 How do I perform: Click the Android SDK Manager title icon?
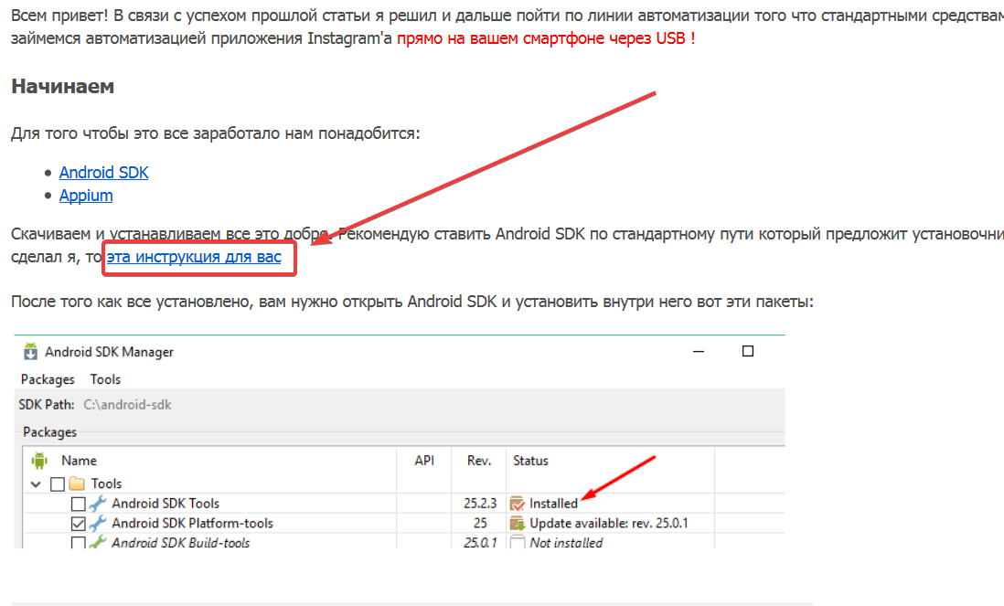click(30, 352)
